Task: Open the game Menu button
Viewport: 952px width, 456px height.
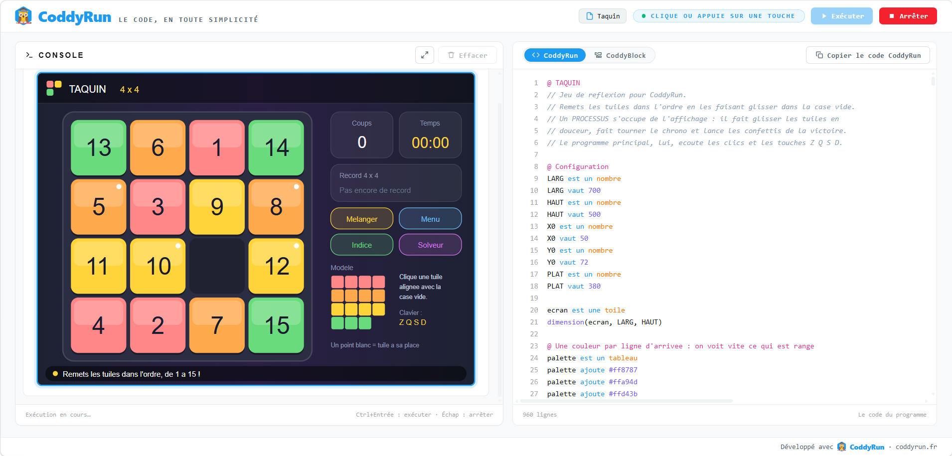Action: pos(430,219)
